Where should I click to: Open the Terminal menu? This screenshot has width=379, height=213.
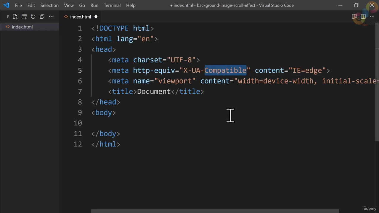(112, 5)
